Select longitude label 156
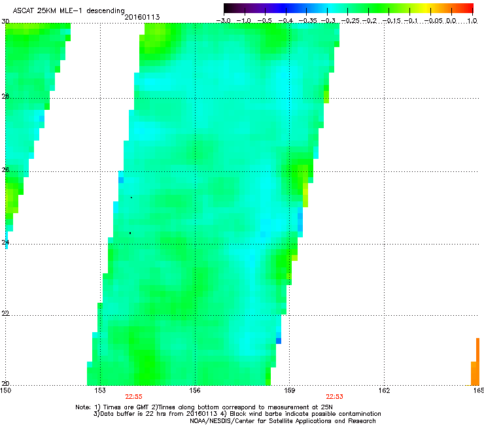 tap(195, 390)
